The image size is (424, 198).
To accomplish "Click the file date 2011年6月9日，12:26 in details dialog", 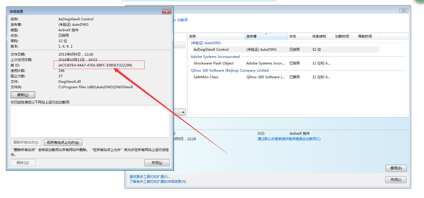I will click(76, 54).
